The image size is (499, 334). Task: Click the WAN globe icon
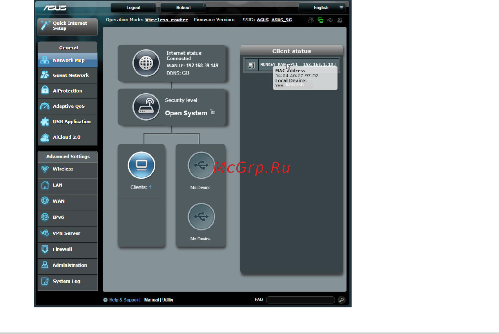click(45, 201)
